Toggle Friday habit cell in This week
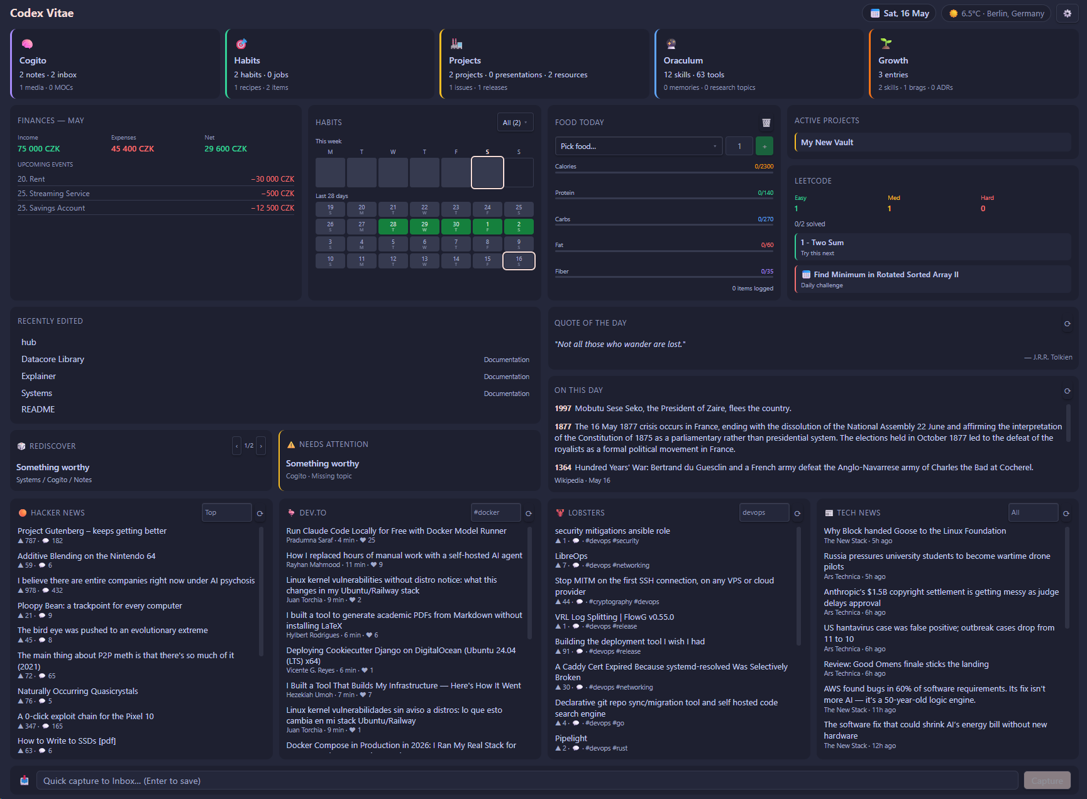This screenshot has height=799, width=1087. pos(456,172)
